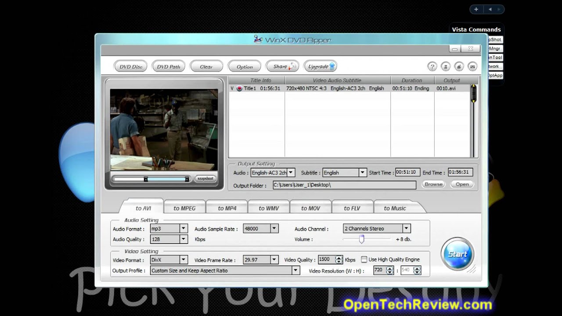Open the Audio Format dropdown

pyautogui.click(x=184, y=229)
